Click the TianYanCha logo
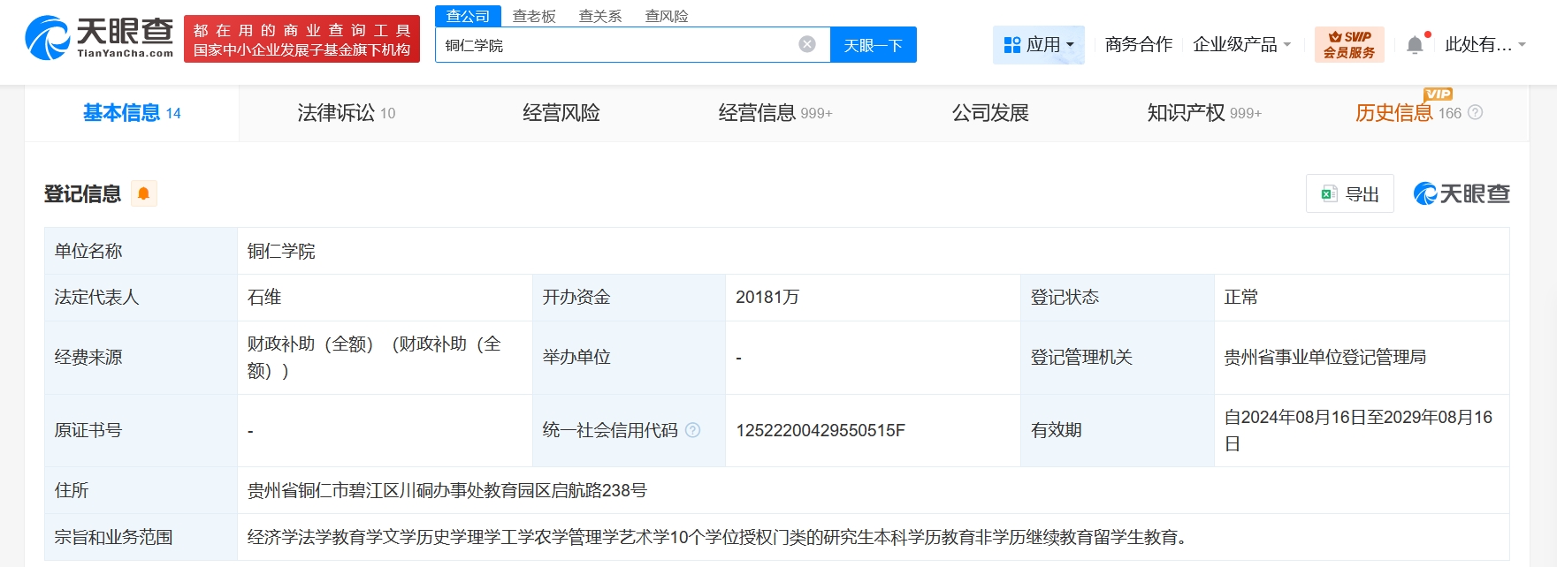 (x=99, y=39)
